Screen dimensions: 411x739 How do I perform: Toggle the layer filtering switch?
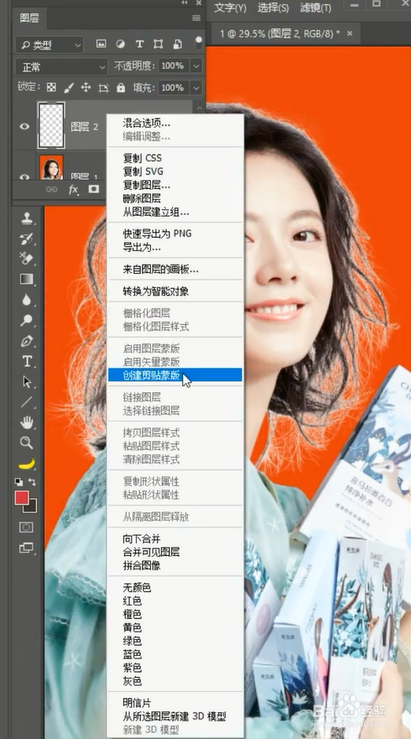[199, 43]
